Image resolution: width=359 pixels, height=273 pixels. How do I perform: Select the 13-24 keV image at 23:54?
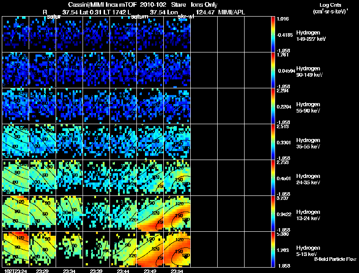177,213
